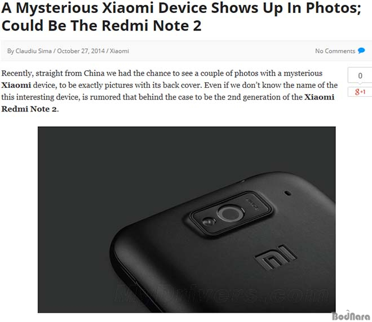Click the October 27, 2014 date
Screen dimensions: 372x322
(81, 51)
